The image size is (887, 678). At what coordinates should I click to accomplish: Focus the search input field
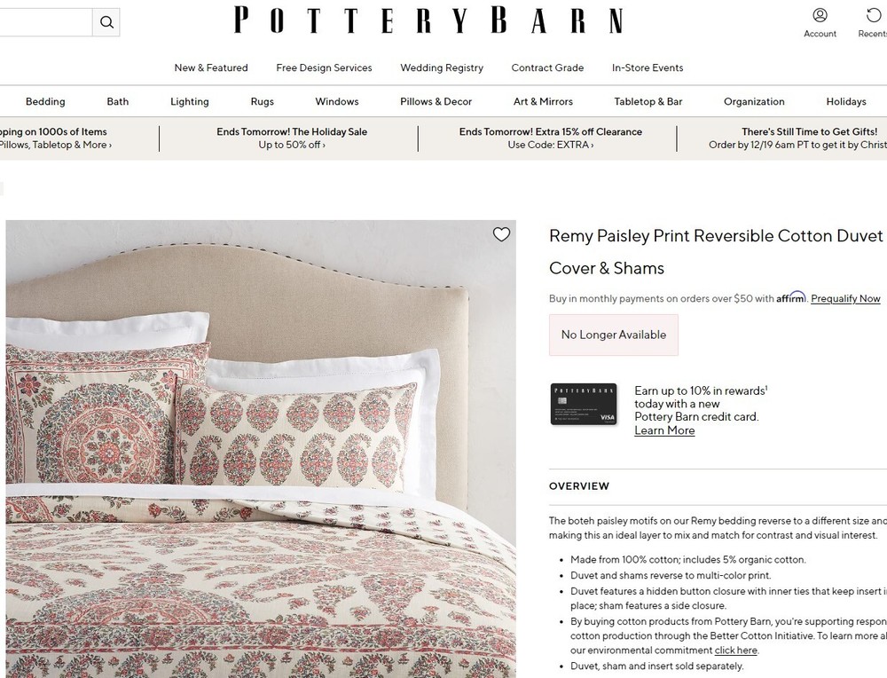pyautogui.click(x=45, y=22)
